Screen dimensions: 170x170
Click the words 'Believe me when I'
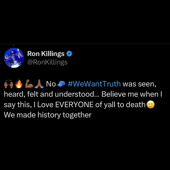132,94
